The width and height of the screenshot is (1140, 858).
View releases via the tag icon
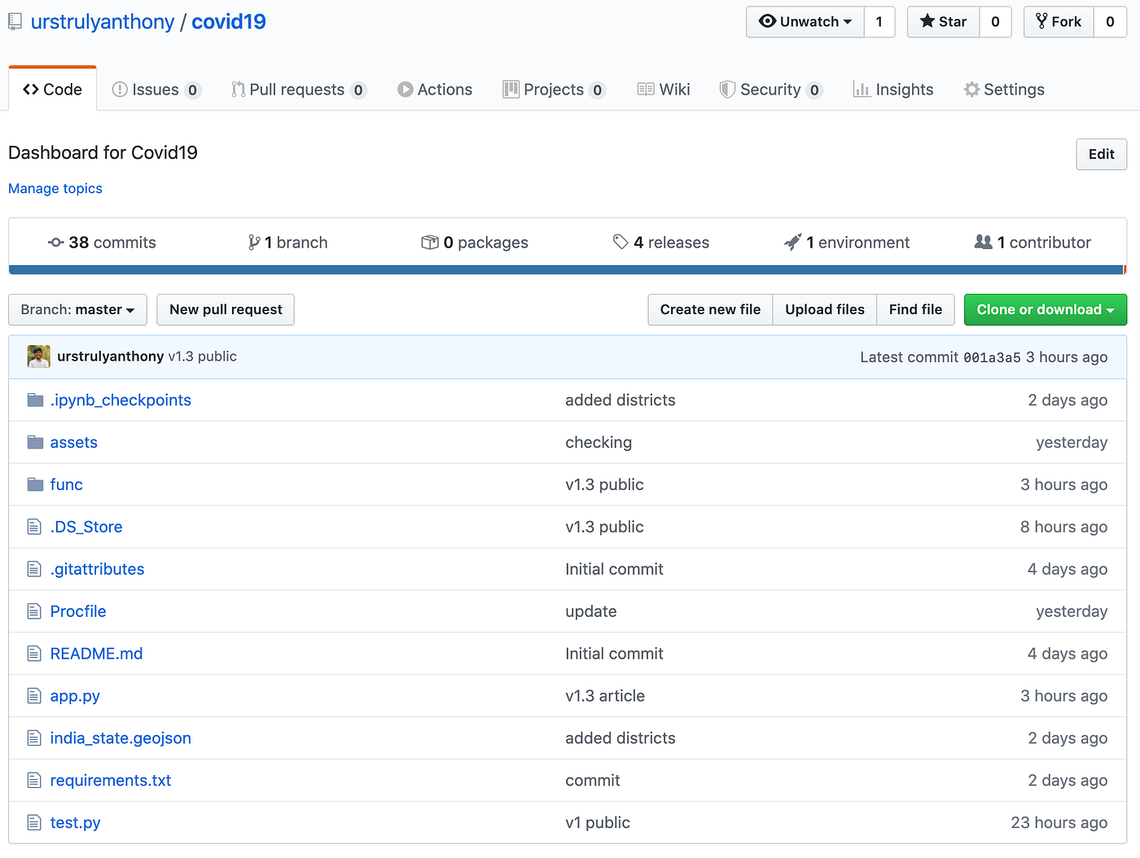pos(621,242)
